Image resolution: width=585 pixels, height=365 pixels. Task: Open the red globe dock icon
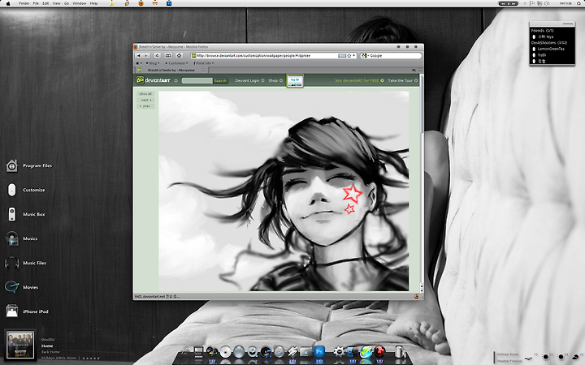(379, 351)
